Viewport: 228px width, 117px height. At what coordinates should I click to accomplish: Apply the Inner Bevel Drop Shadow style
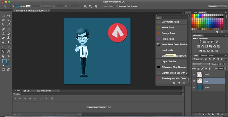(172, 44)
